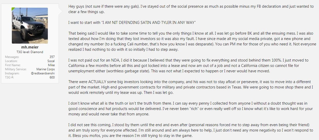The image size is (319, 140).
Task: Click the T3G level: Diamond user title
Action: 30,52
